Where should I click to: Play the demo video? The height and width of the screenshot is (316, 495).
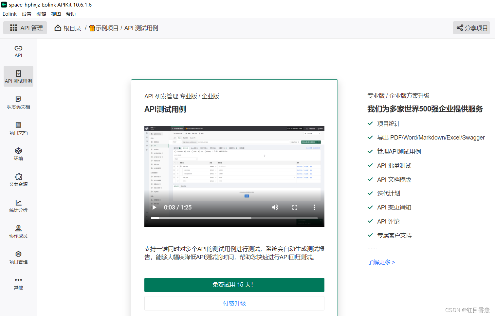pos(154,207)
